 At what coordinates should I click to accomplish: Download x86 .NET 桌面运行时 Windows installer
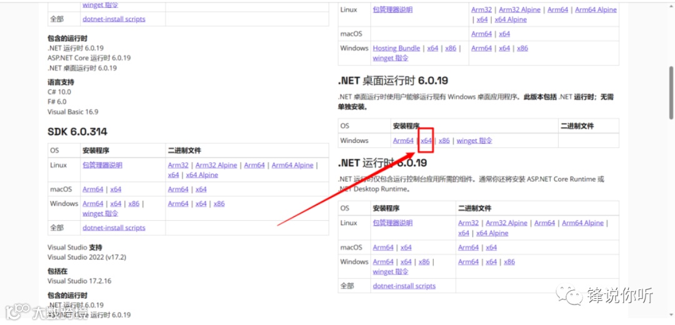[x=444, y=140]
